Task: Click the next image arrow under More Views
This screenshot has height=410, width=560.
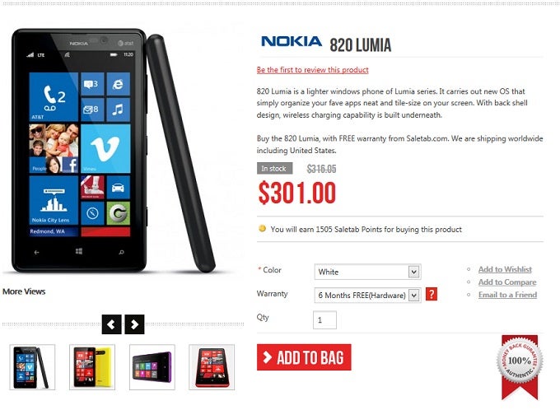Action: [x=134, y=324]
